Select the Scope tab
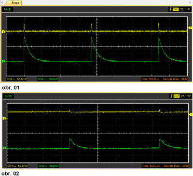Image resolution: width=193 pixels, height=176 pixels. [x=15, y=3]
